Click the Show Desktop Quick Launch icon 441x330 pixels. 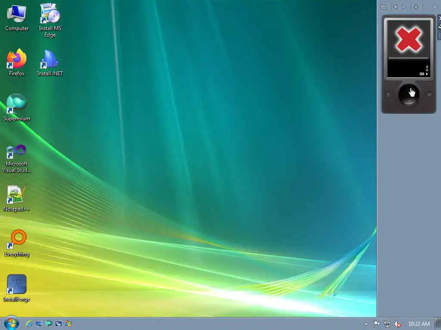[39, 324]
